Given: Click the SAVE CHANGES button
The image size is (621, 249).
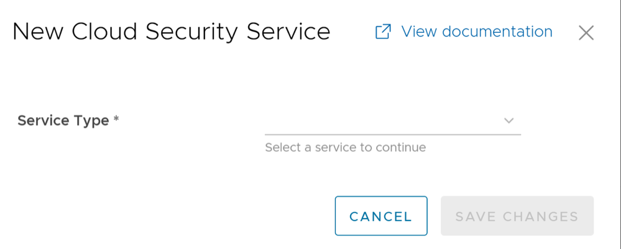Looking at the screenshot, I should [517, 216].
